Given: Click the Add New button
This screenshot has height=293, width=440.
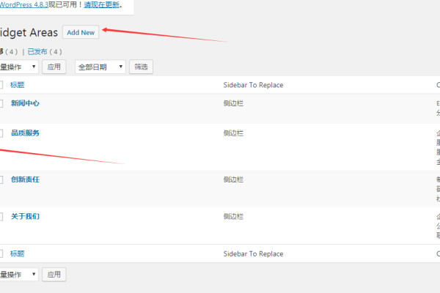Looking at the screenshot, I should (x=81, y=32).
